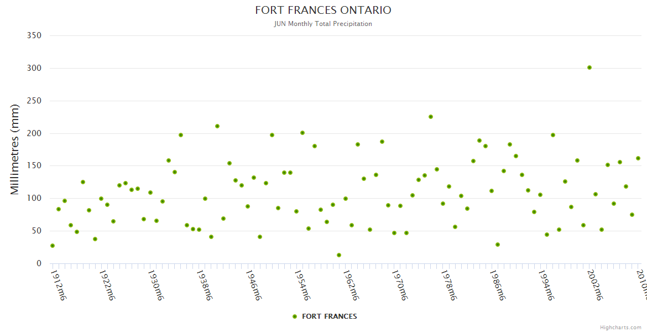Click the JUN Monthly Total Precipitation subtitle

pos(323,24)
